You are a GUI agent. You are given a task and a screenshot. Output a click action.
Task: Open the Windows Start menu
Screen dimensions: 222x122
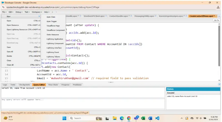coord(64,118)
